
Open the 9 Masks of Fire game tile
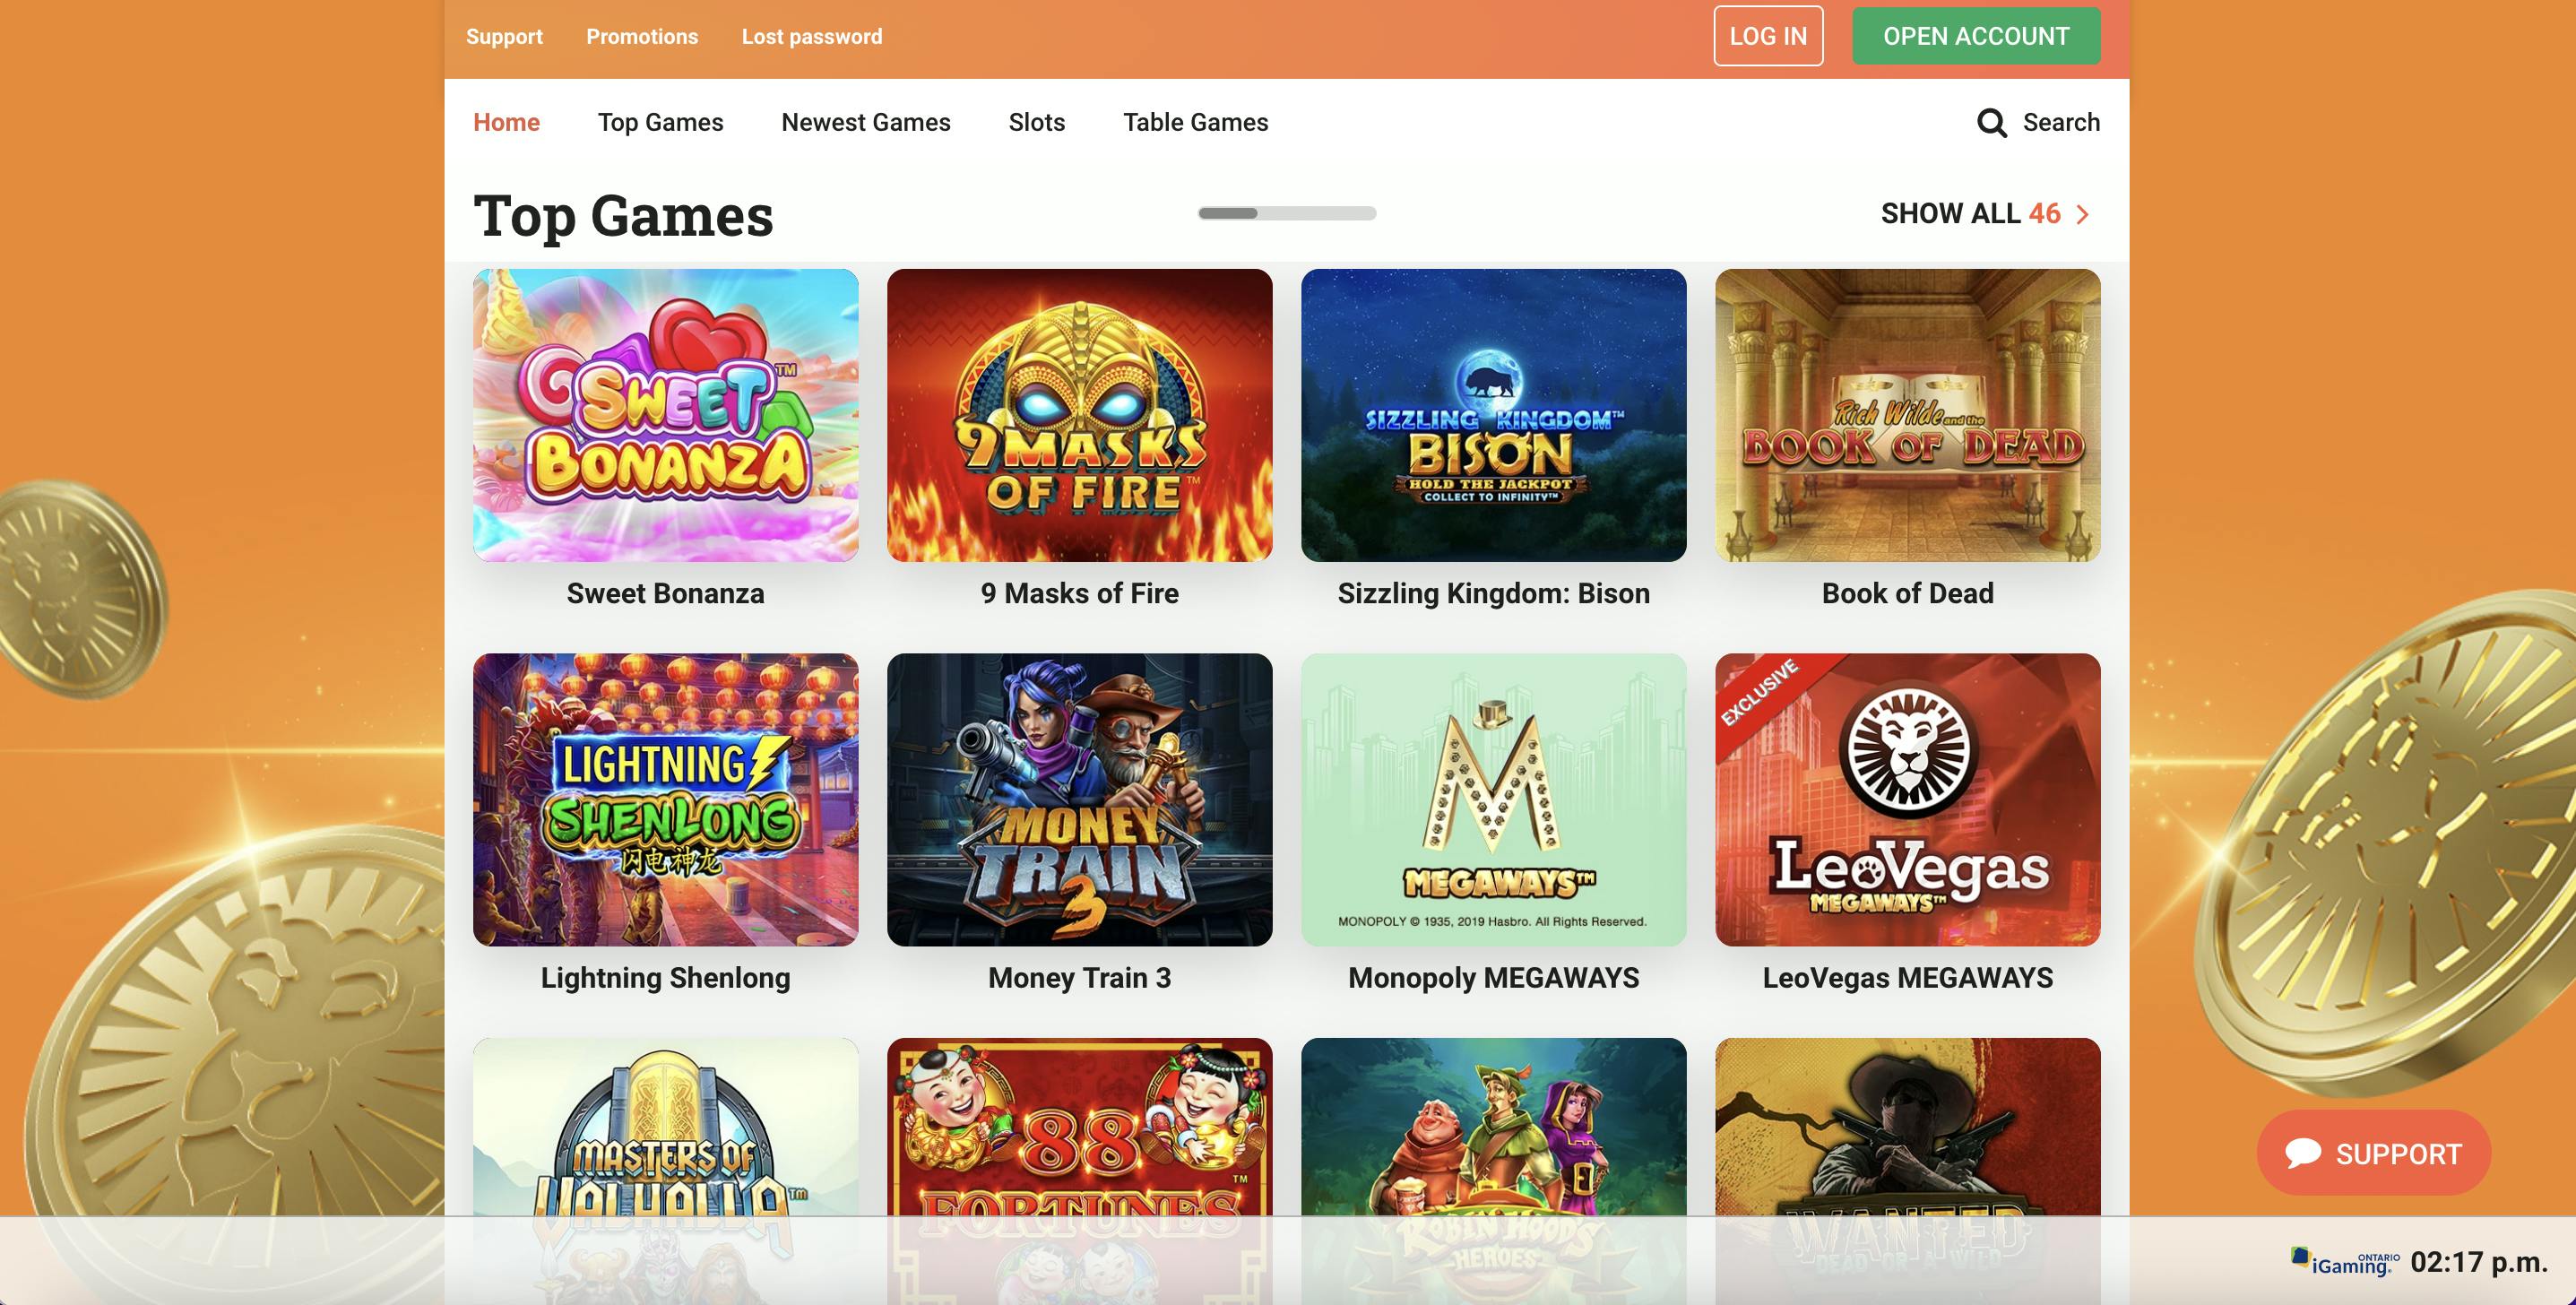pos(1079,415)
